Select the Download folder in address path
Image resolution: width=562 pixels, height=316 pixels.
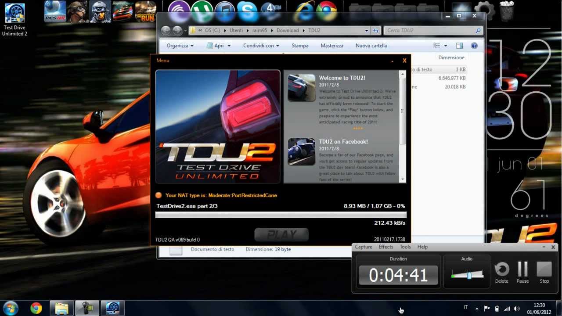coord(288,30)
